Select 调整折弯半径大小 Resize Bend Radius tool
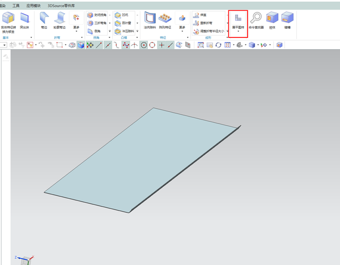 209,31
